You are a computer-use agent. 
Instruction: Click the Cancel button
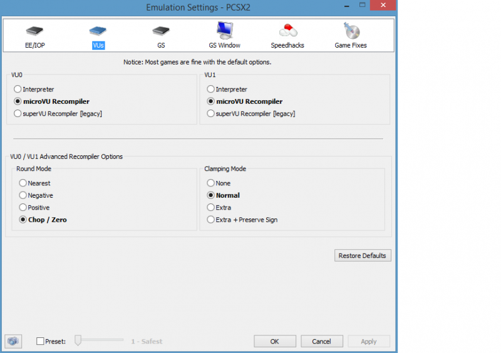[x=321, y=341]
